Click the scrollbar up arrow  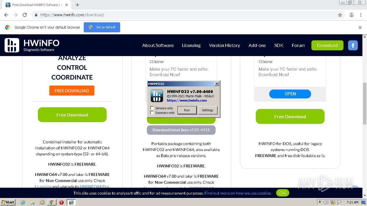tap(365, 36)
